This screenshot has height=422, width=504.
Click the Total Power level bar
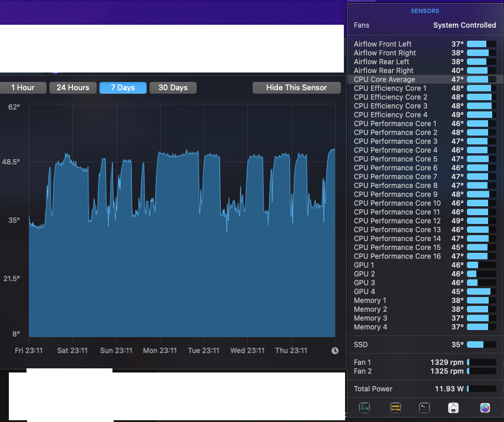(x=482, y=389)
